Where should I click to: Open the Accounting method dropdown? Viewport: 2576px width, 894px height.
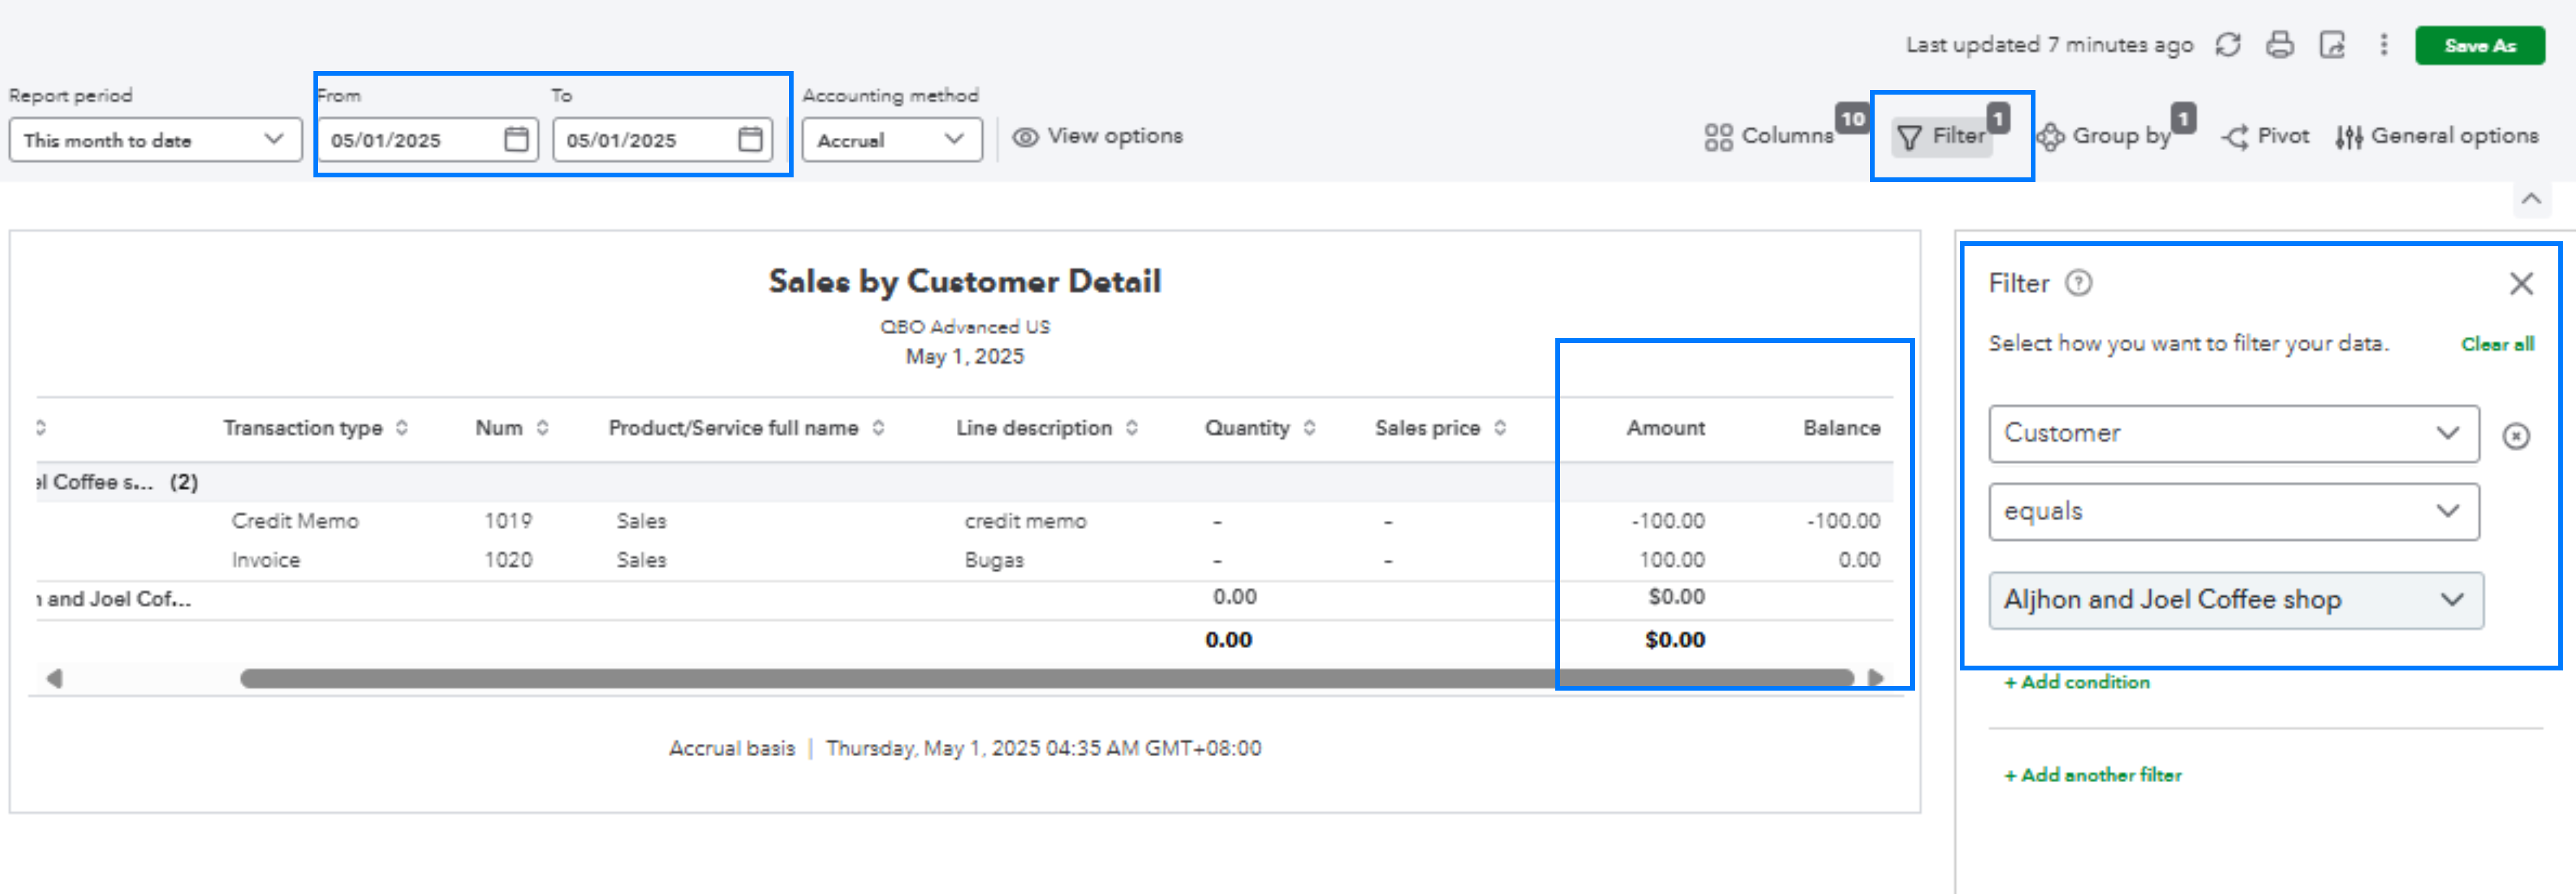pos(892,140)
